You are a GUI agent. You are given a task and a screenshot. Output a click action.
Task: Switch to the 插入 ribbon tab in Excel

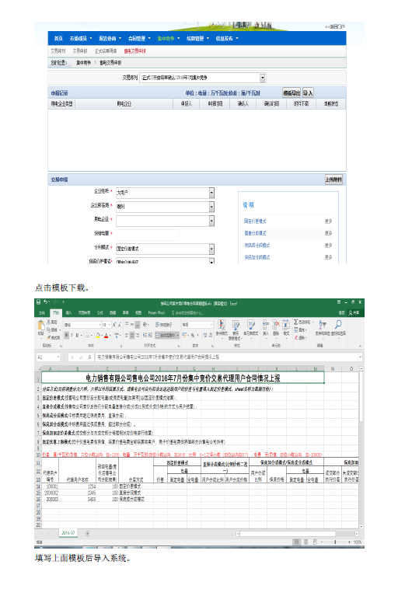(68, 313)
